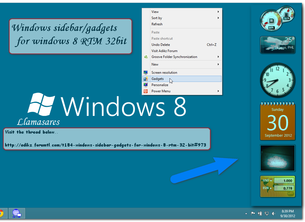
Task: Click the Screen resolution monitor icon
Action: (146, 72)
